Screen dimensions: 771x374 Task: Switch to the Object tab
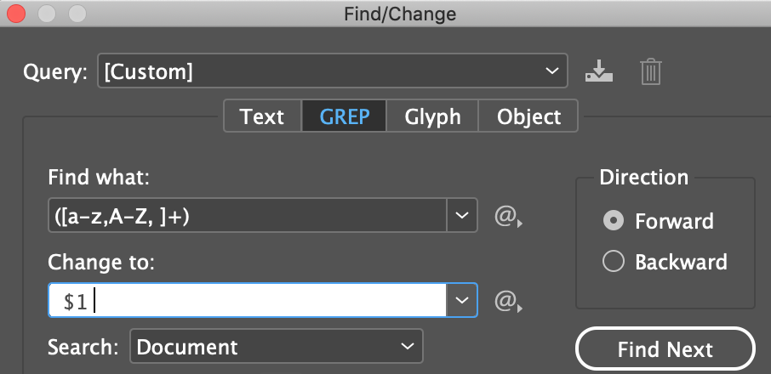[x=528, y=116]
